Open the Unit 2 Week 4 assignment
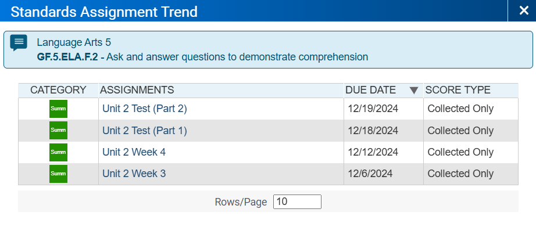 click(x=134, y=152)
